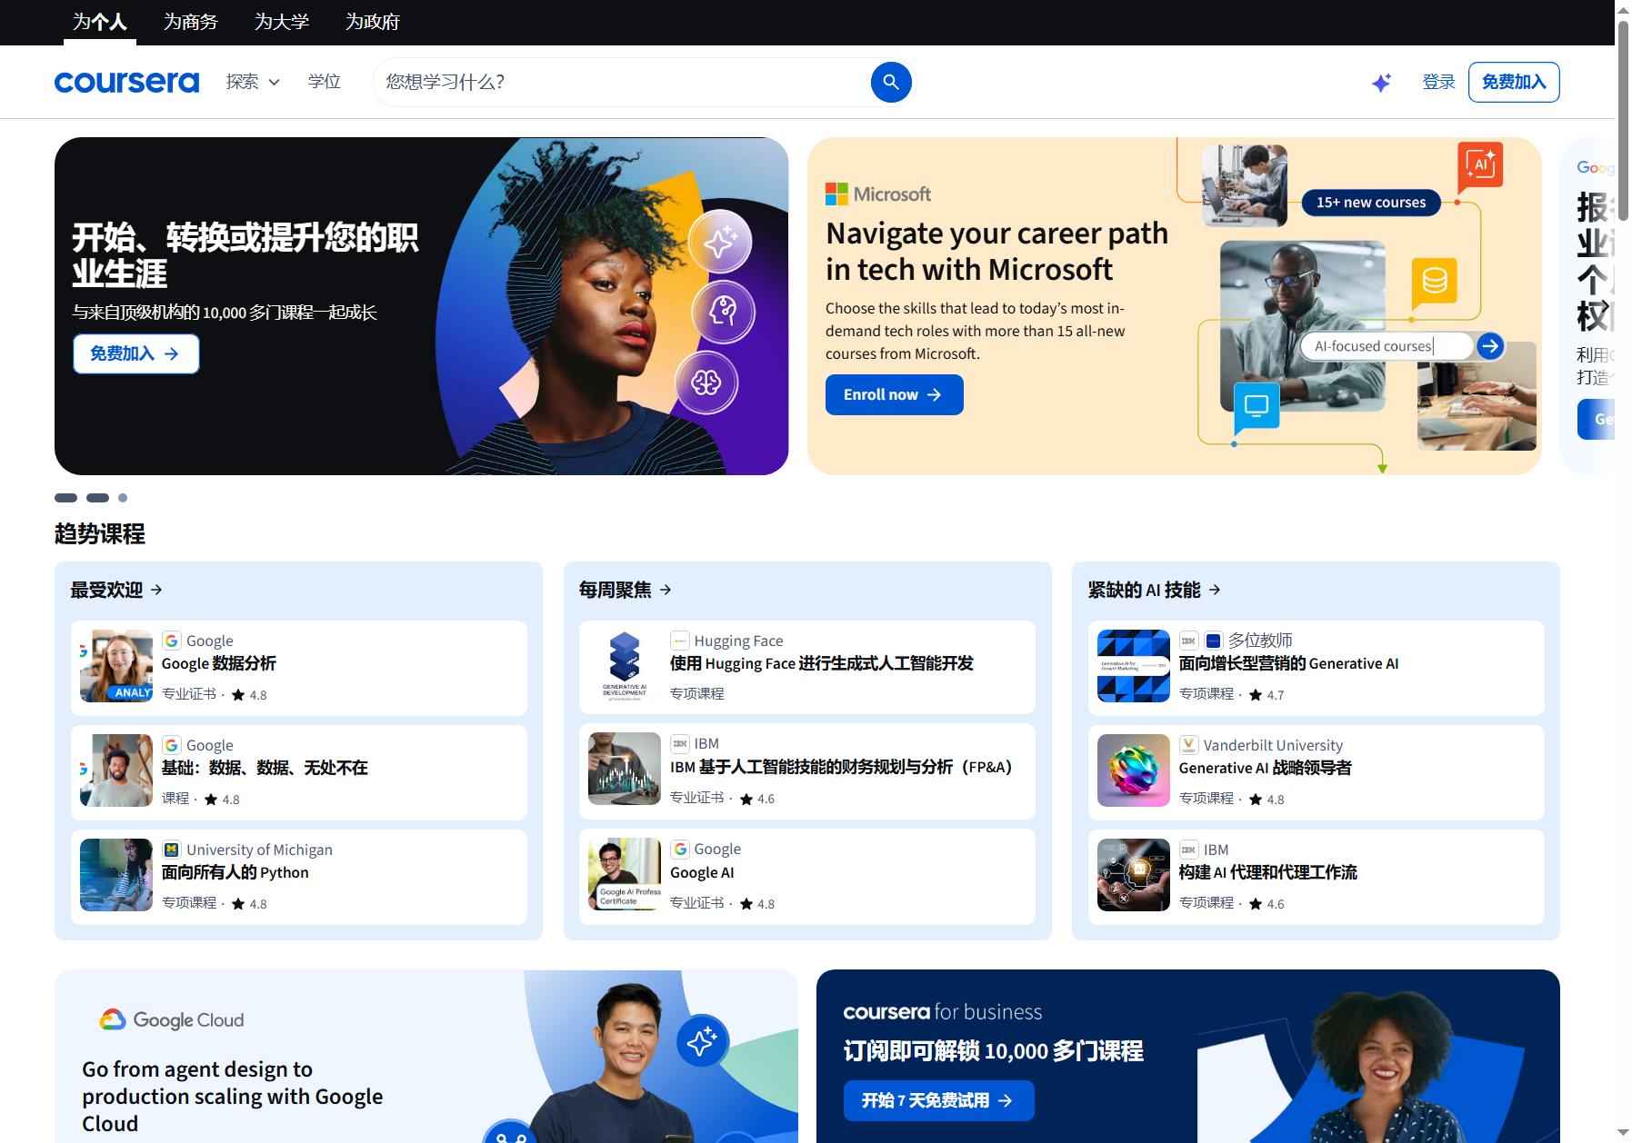Switch to the 为商务 tab
Image resolution: width=1632 pixels, height=1143 pixels.
(x=191, y=22)
